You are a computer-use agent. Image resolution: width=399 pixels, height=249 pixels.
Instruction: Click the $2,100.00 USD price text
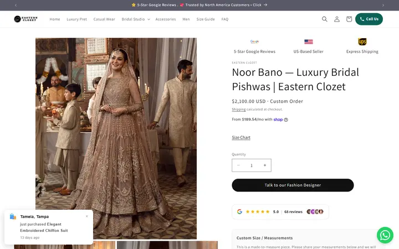click(249, 101)
